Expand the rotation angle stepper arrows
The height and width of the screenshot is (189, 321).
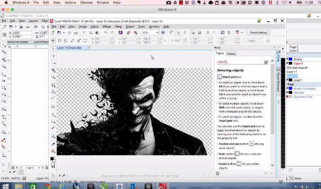(x=185, y=40)
